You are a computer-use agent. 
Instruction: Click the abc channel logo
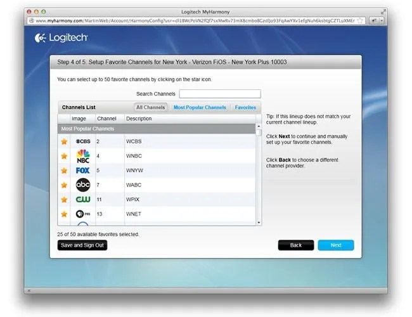83,184
